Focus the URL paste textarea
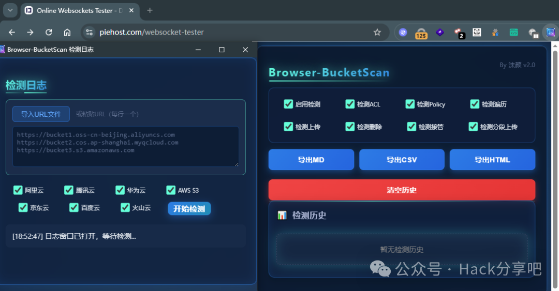Image resolution: width=559 pixels, height=291 pixels. click(x=125, y=146)
